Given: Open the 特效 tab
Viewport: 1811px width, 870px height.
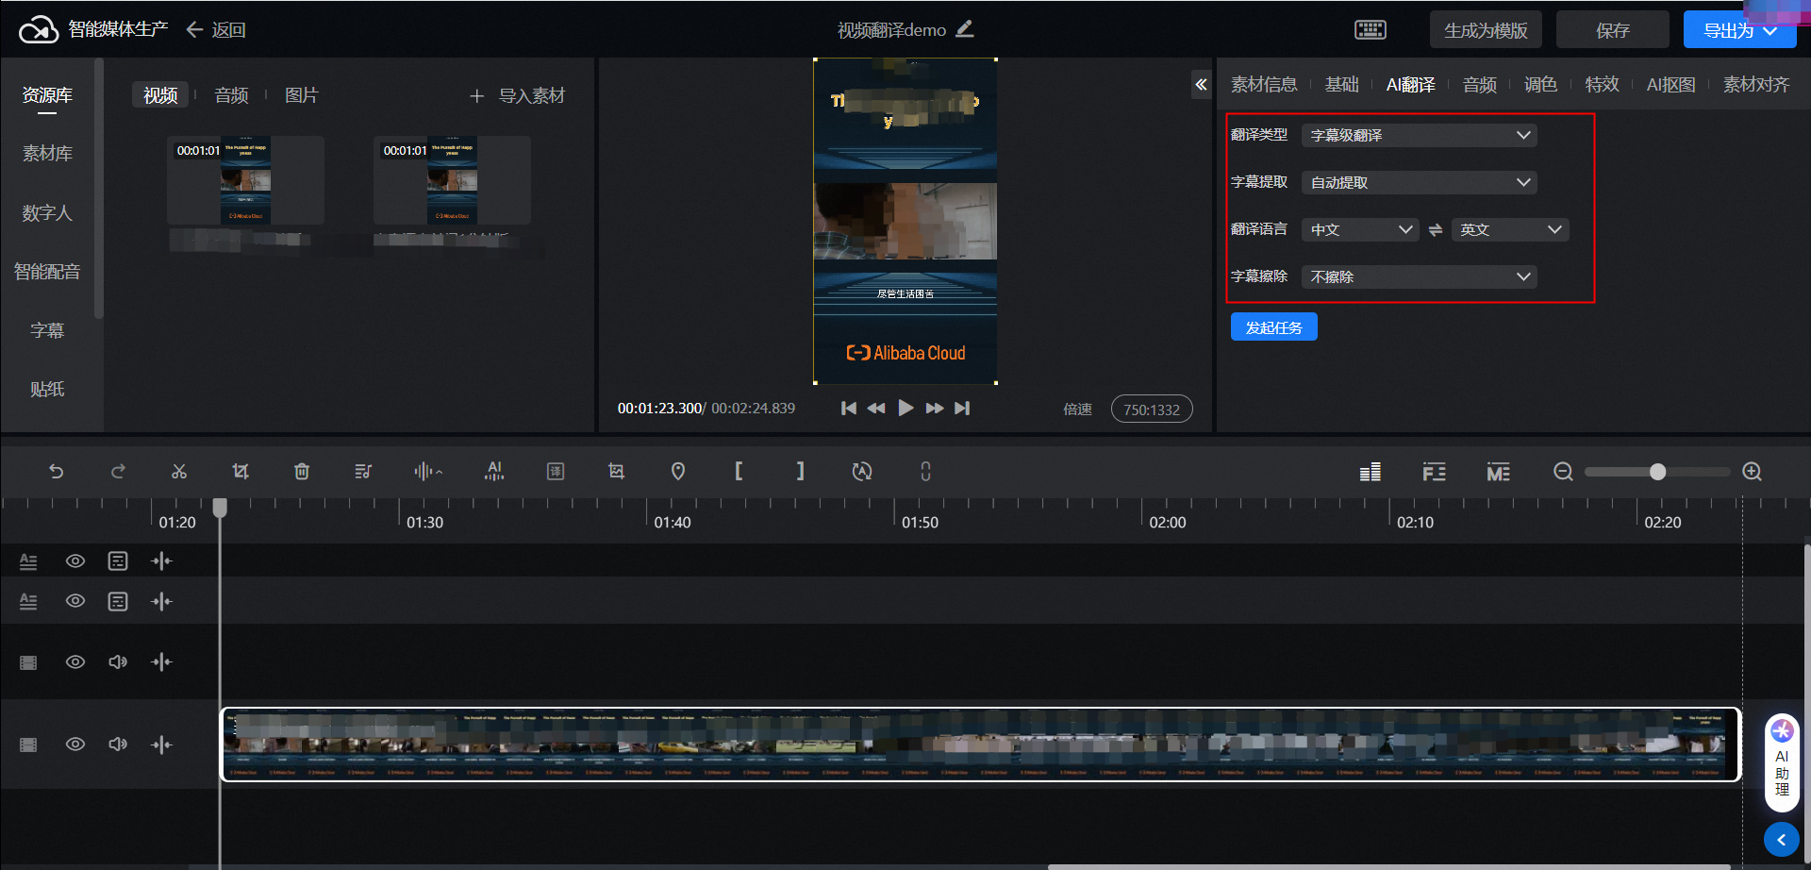Looking at the screenshot, I should 1602,84.
